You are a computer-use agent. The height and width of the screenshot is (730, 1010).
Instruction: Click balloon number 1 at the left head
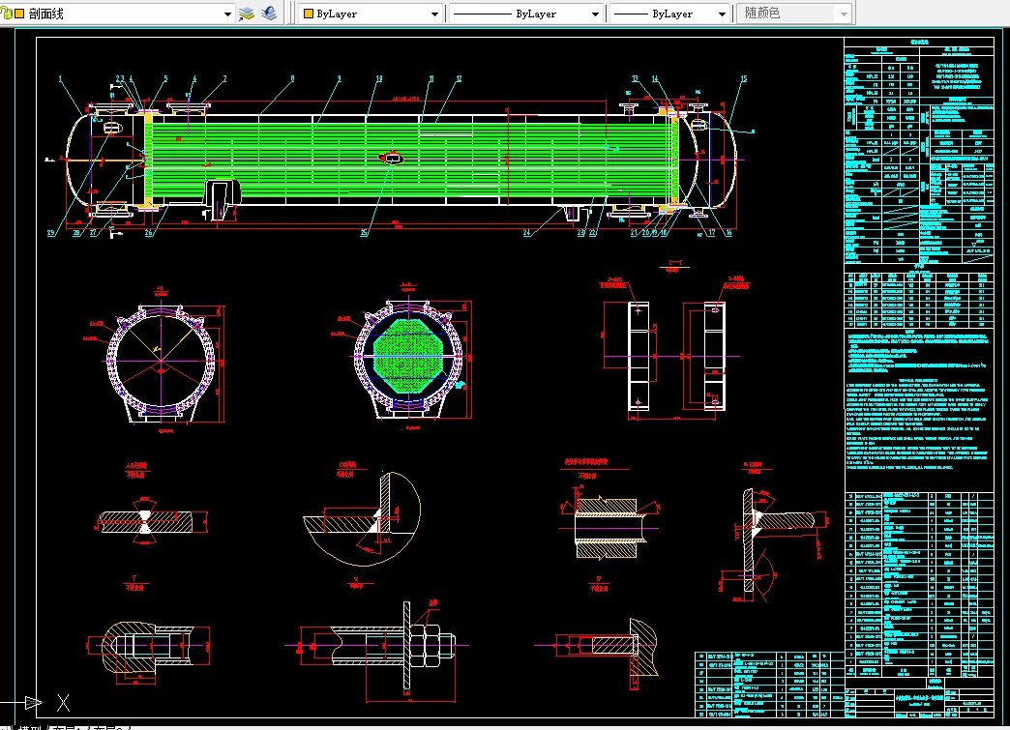tap(61, 79)
